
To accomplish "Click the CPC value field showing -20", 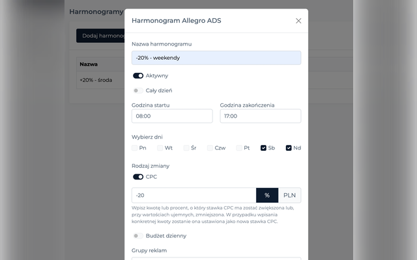I will (x=194, y=196).
